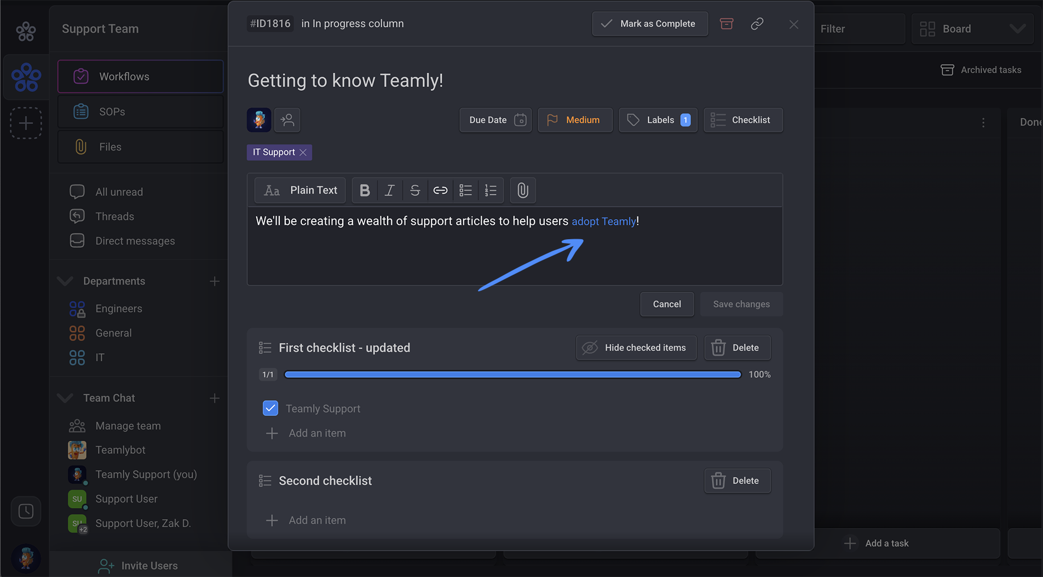Open Teamly Support (you) chat

tap(146, 475)
